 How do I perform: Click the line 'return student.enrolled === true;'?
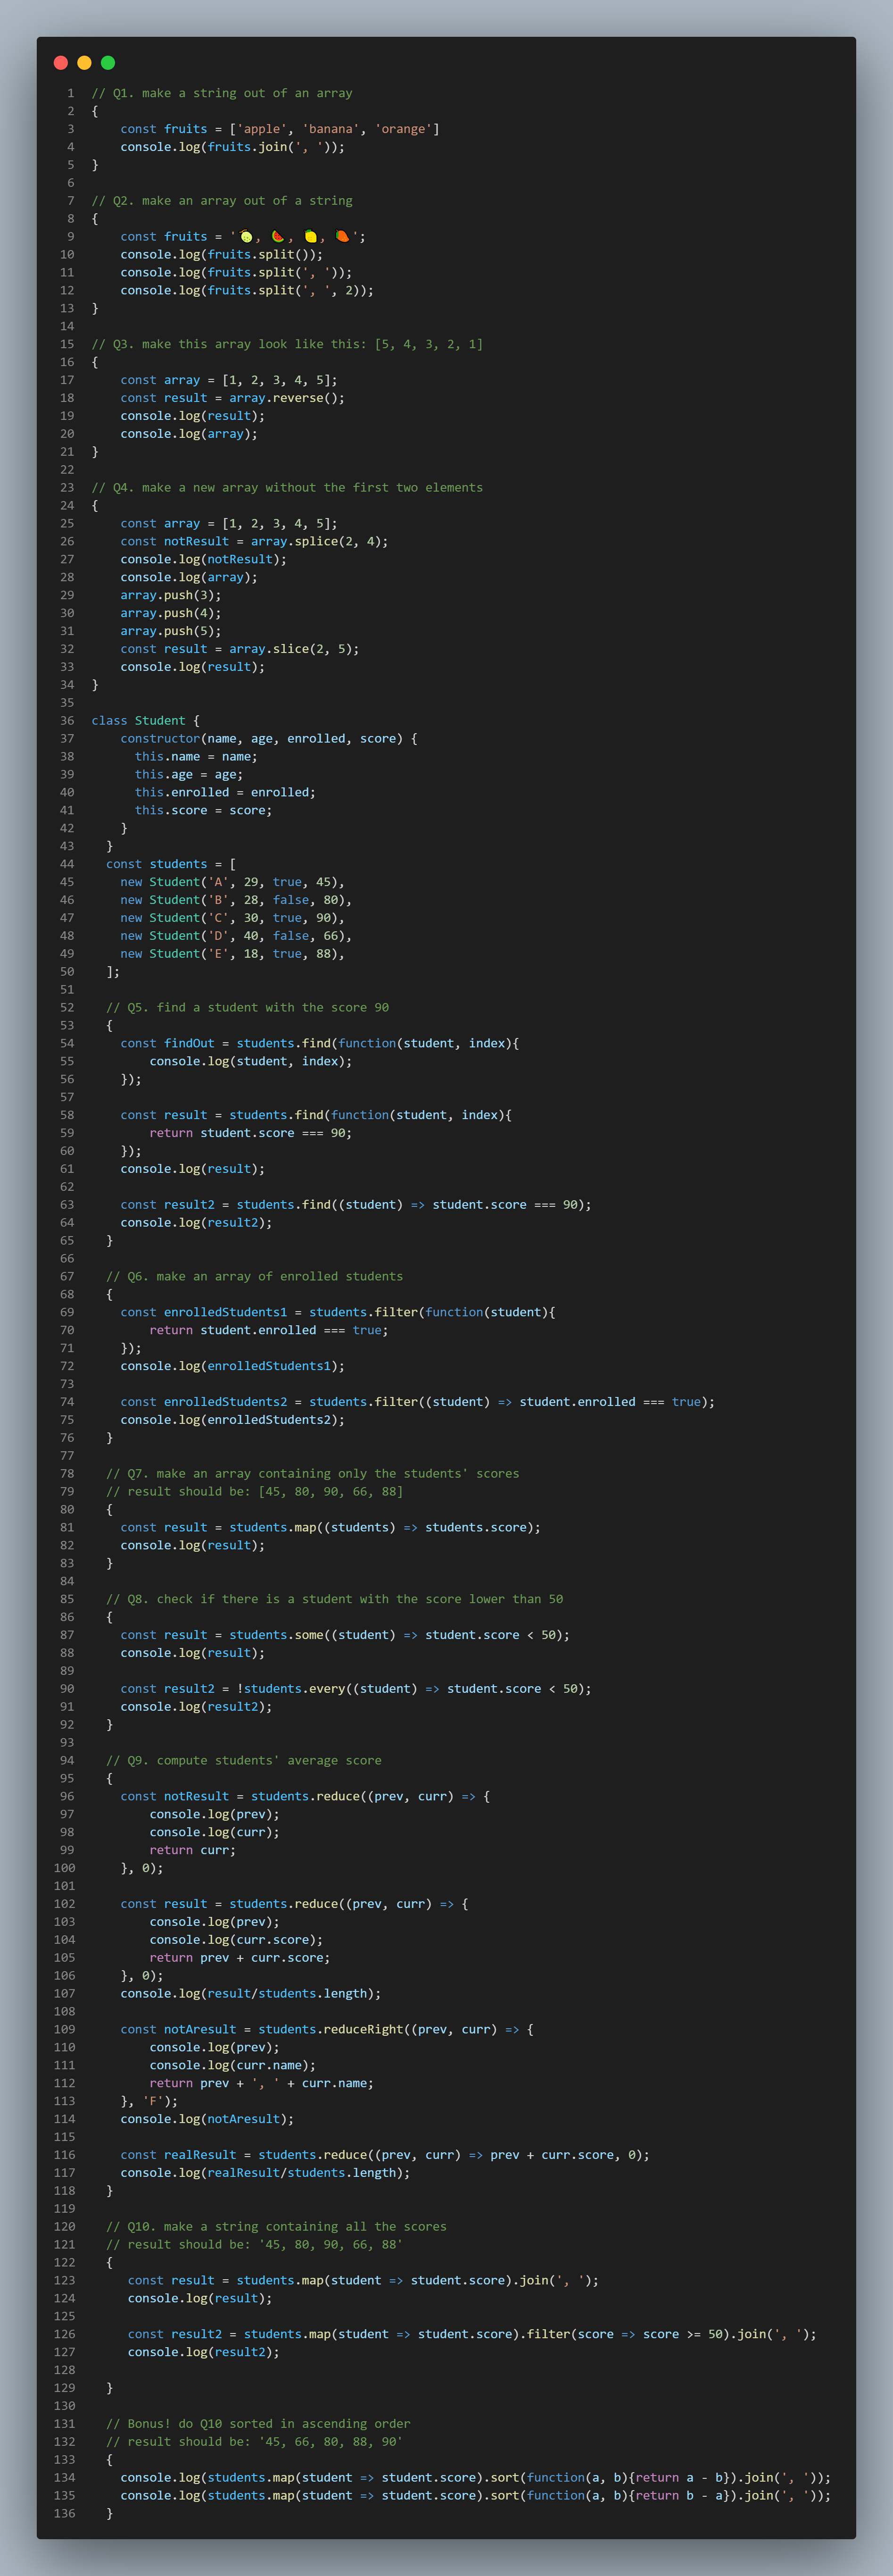tap(269, 1331)
